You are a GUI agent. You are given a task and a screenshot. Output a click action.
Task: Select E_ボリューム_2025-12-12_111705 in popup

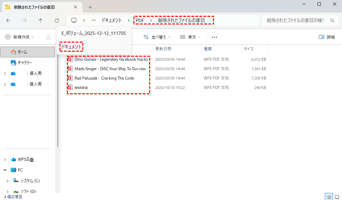93,33
